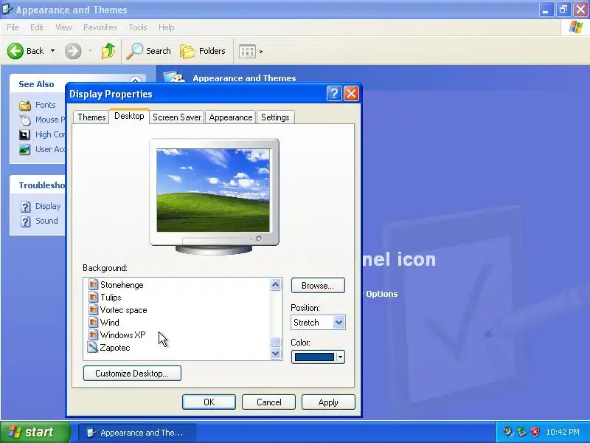Open the Edit menu
The image size is (590, 443).
click(x=37, y=27)
